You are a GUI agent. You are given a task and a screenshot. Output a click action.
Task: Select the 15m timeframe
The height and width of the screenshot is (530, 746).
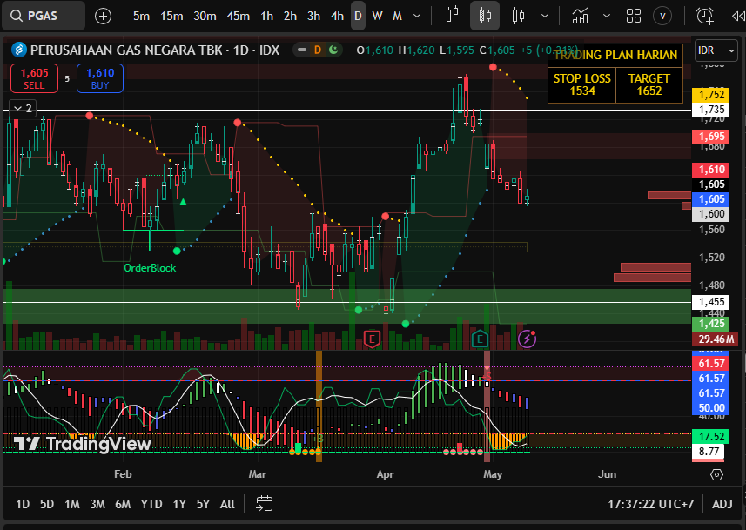click(171, 17)
